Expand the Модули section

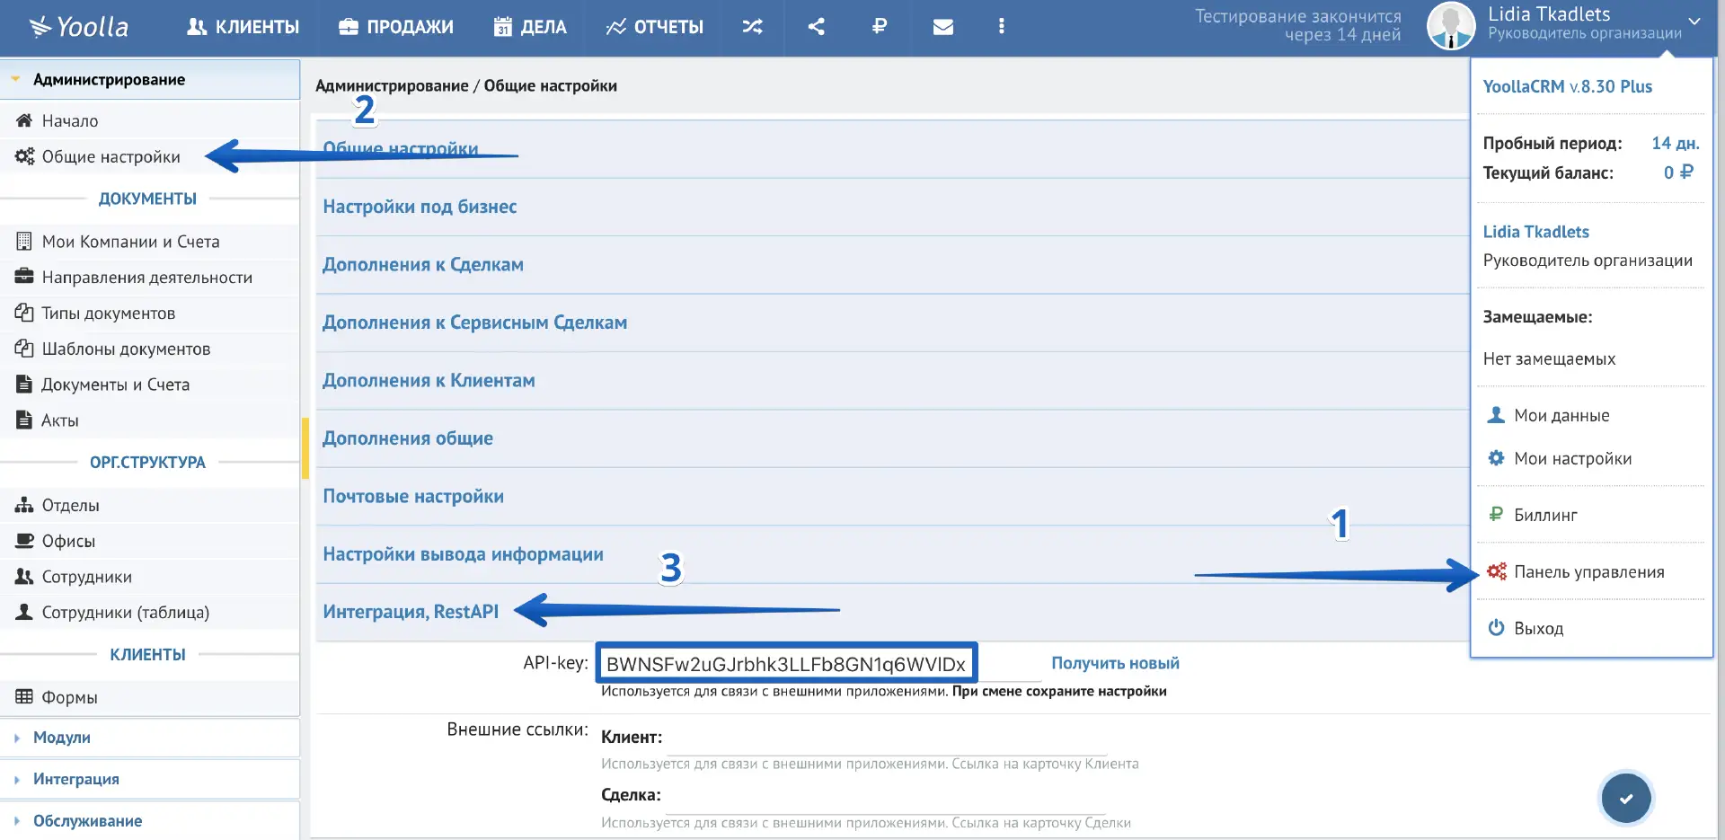click(x=62, y=738)
